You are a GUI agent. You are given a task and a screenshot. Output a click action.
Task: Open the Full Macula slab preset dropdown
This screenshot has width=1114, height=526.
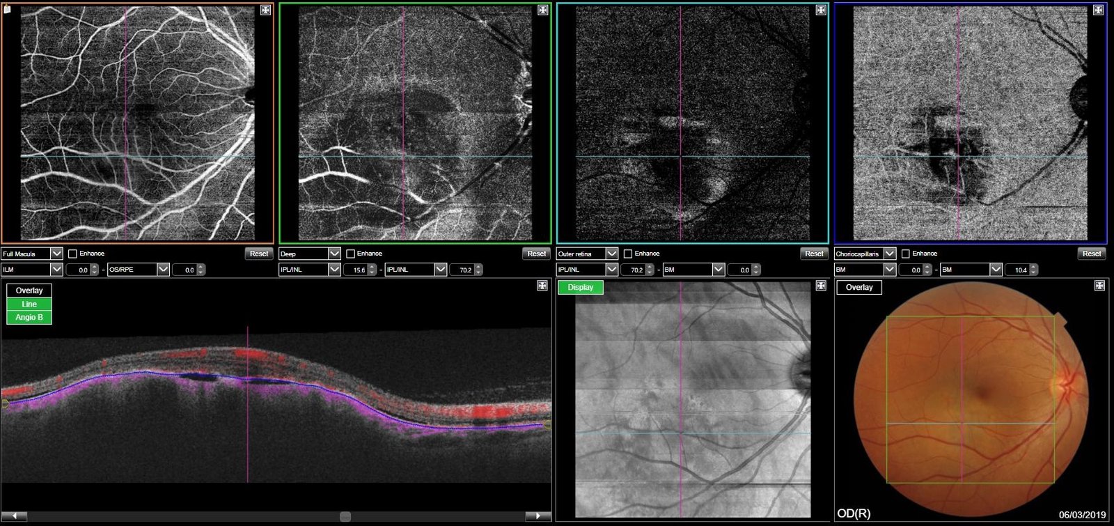pos(56,254)
